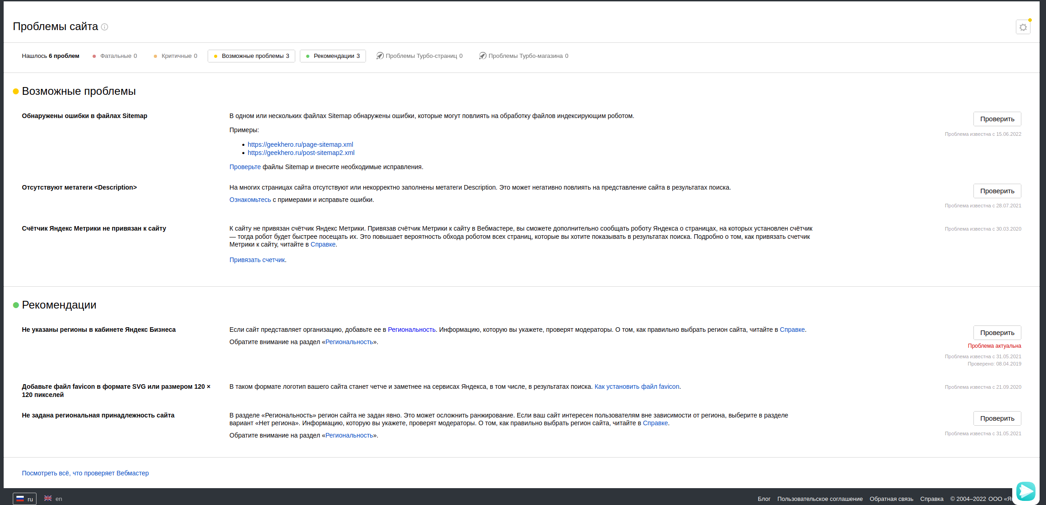1046x505 pixels.
Task: Switch language via the Russian flag
Action: (x=21, y=499)
